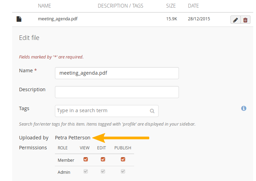
Task: Click the pencil edit icon for meeting_agenda.pdf
Action: pos(235,20)
